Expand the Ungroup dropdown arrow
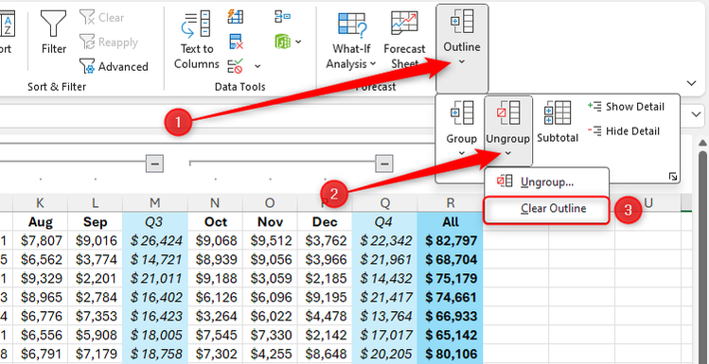 point(507,153)
